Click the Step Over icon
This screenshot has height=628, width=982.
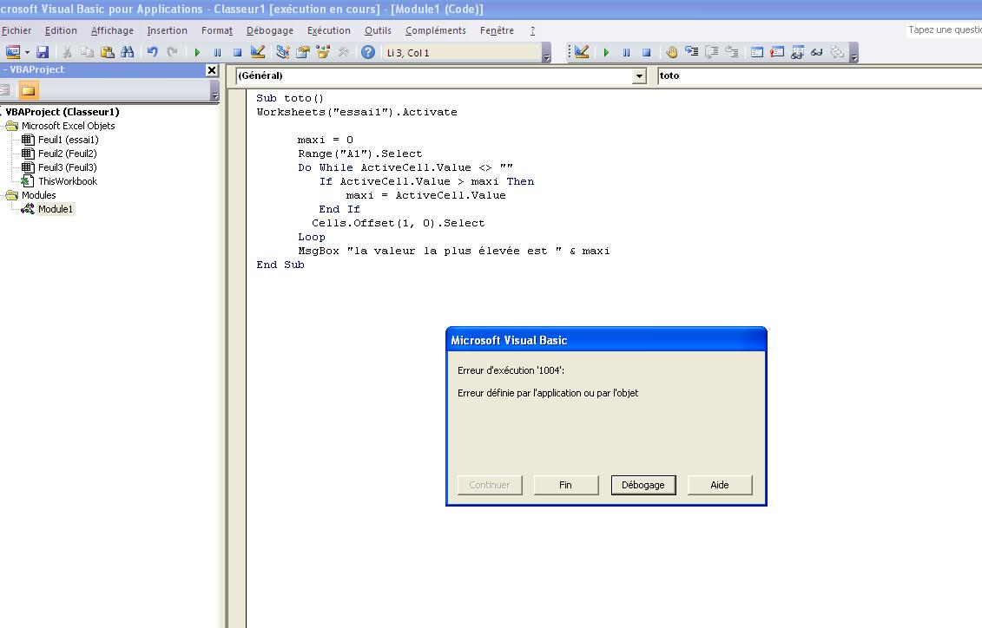point(711,53)
